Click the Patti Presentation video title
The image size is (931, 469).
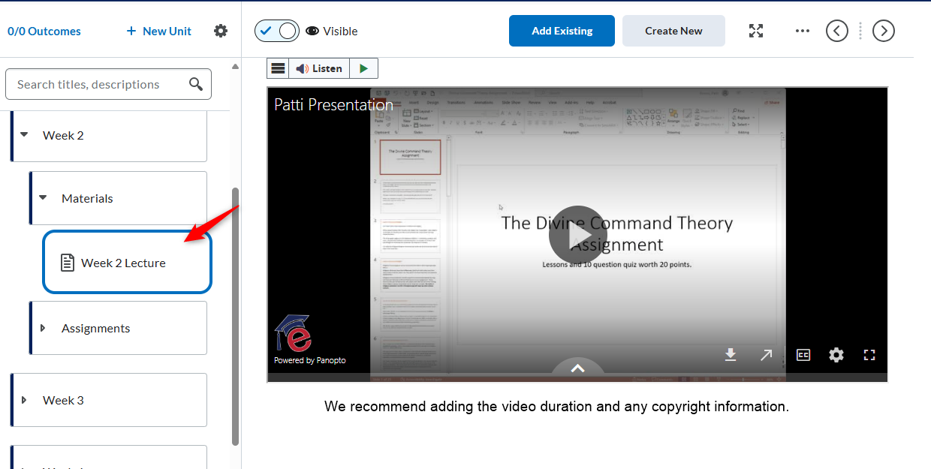pos(333,104)
